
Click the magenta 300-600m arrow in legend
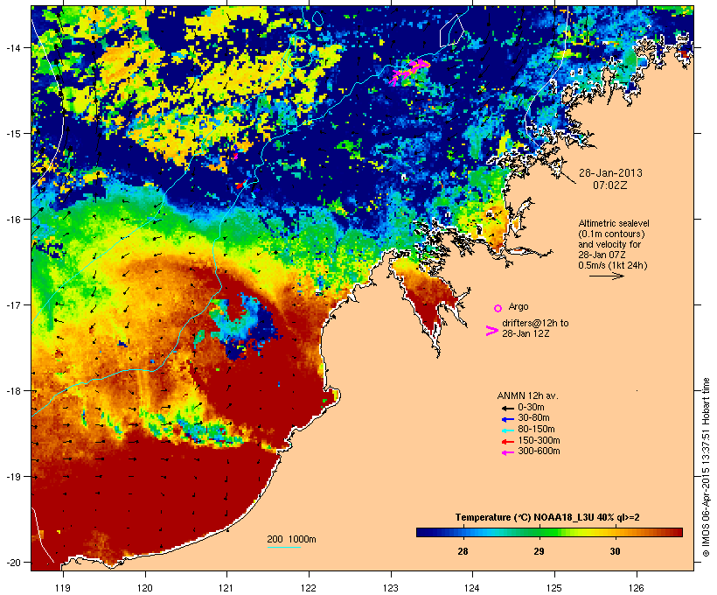coord(507,452)
